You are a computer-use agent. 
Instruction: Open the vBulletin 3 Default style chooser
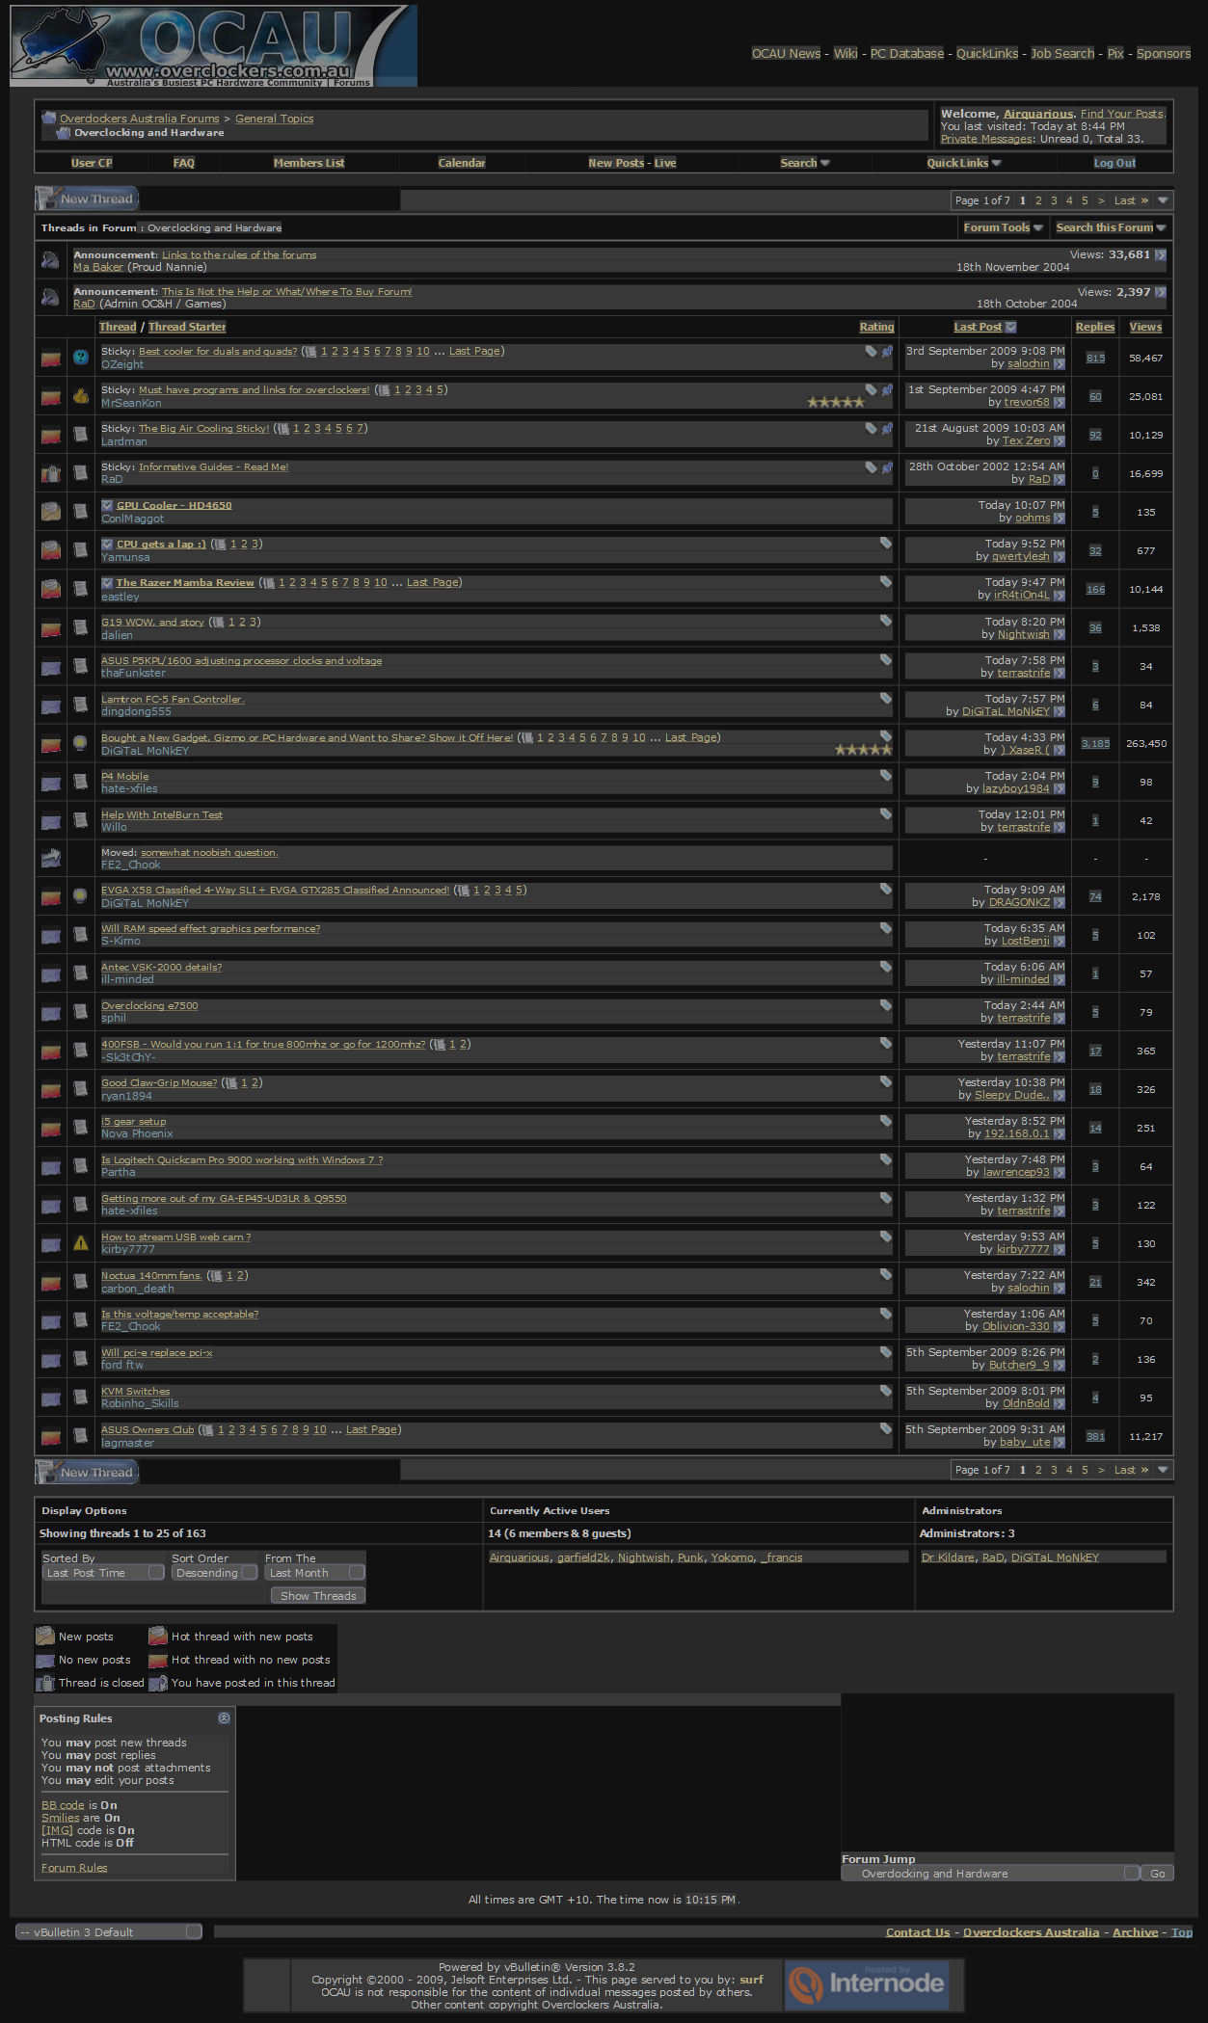[109, 1931]
